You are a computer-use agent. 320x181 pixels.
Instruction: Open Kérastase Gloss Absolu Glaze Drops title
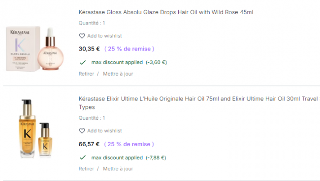(166, 12)
